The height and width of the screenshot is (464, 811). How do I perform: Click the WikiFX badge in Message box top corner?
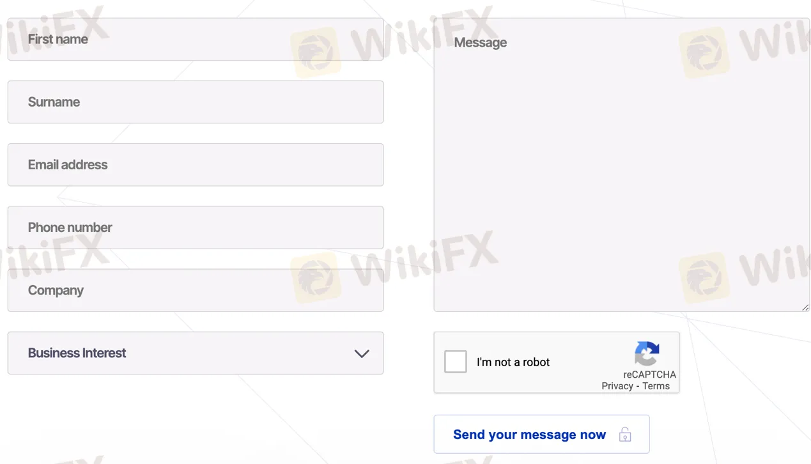tap(704, 52)
